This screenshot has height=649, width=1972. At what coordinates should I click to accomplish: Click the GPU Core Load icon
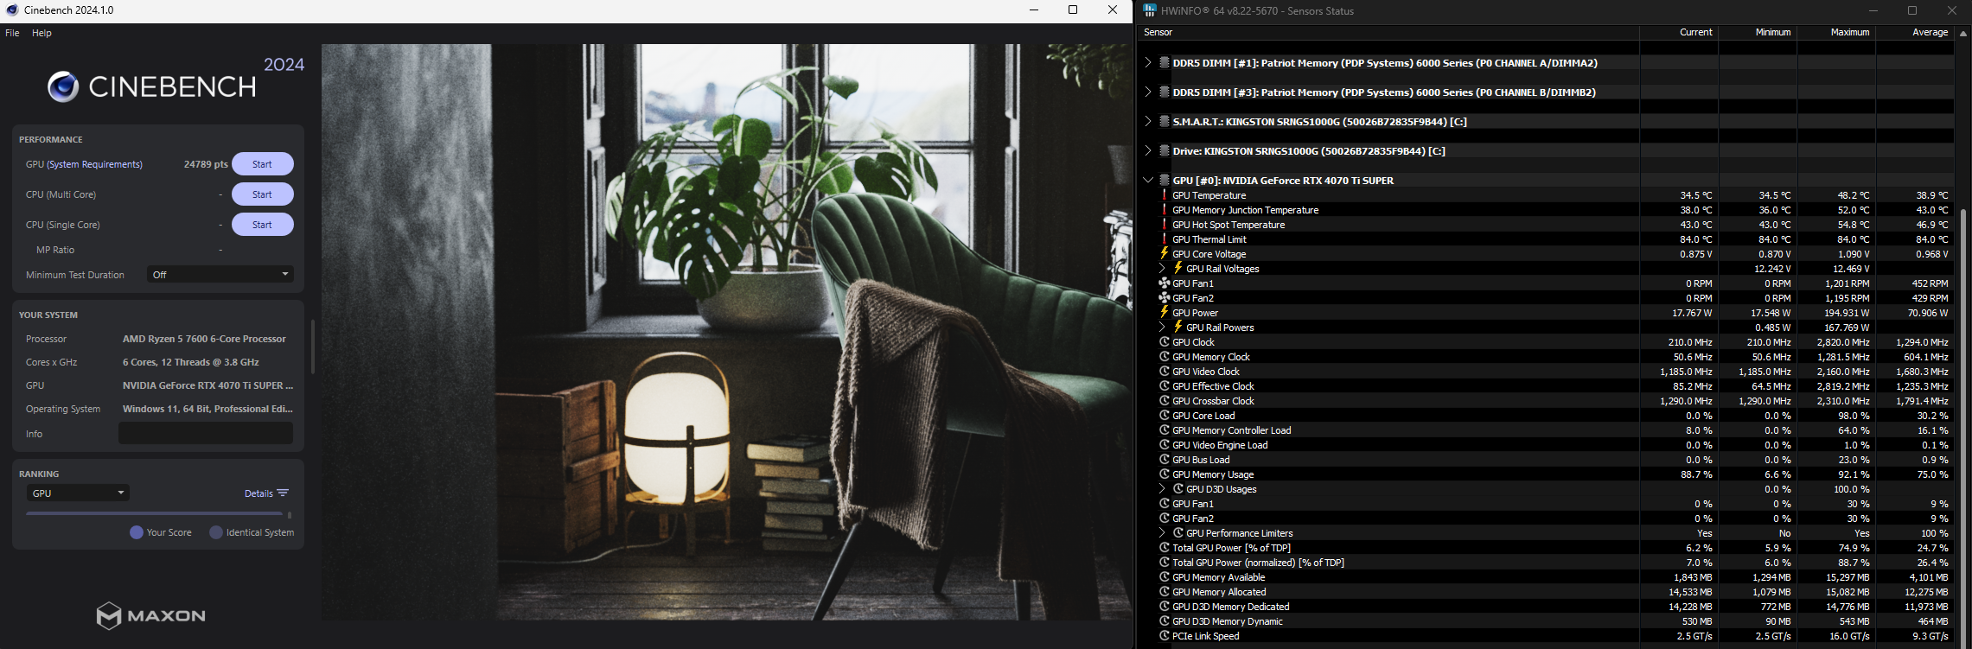pos(1165,416)
